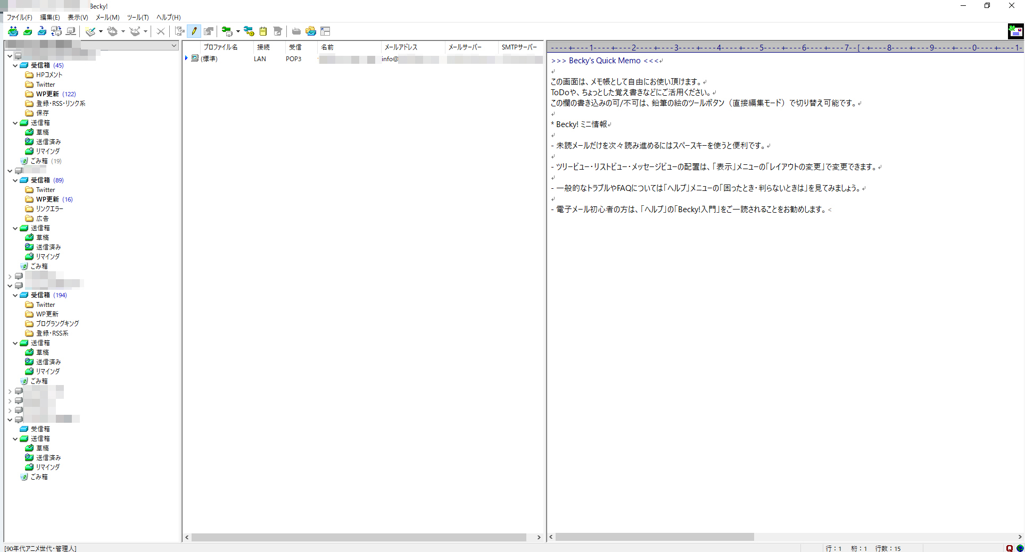Expand the collapsed mailbox above 受信箱 (194) account
1025x552 pixels.
(10, 276)
